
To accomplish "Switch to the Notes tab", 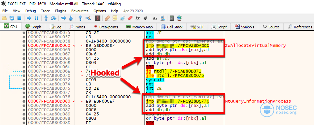I will click(x=77, y=27).
